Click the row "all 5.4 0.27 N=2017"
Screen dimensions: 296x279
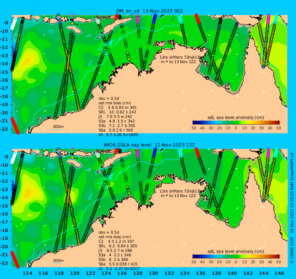tap(119, 269)
